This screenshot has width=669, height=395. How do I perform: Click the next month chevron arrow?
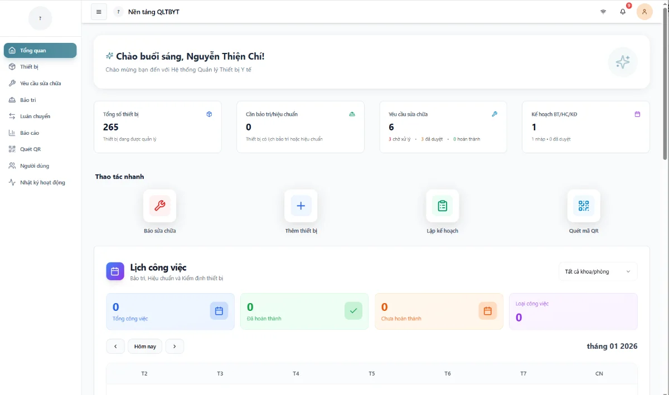(174, 346)
